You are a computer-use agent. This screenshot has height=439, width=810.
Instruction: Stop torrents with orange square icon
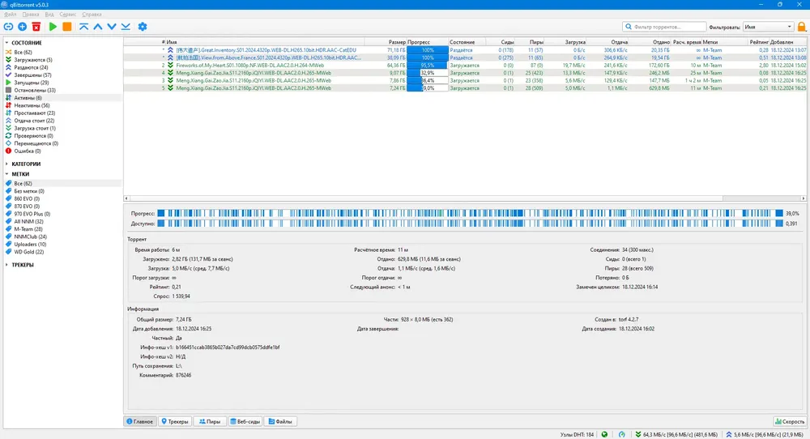pos(66,27)
